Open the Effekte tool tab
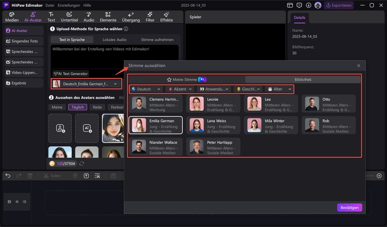This screenshot has height=227, width=387. [166, 17]
